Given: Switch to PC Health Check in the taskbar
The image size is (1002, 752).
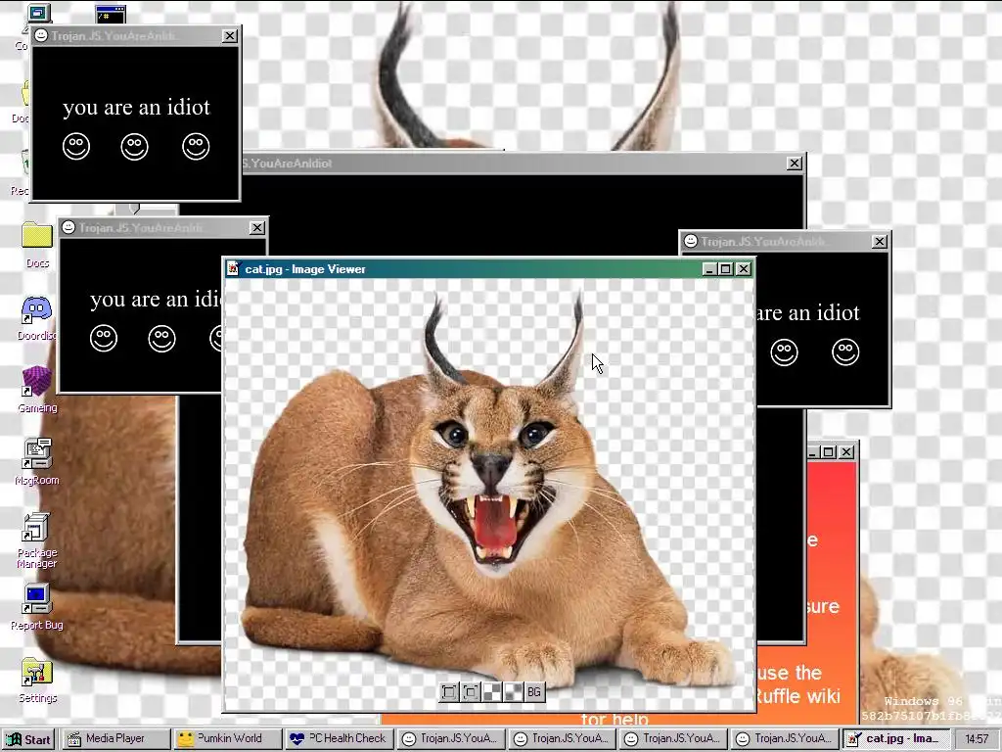Looking at the screenshot, I should click(338, 738).
